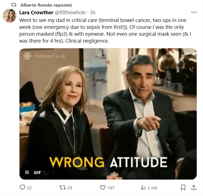Open the view analytics bar-chart icon
This screenshot has width=203, height=196.
coord(143,188)
